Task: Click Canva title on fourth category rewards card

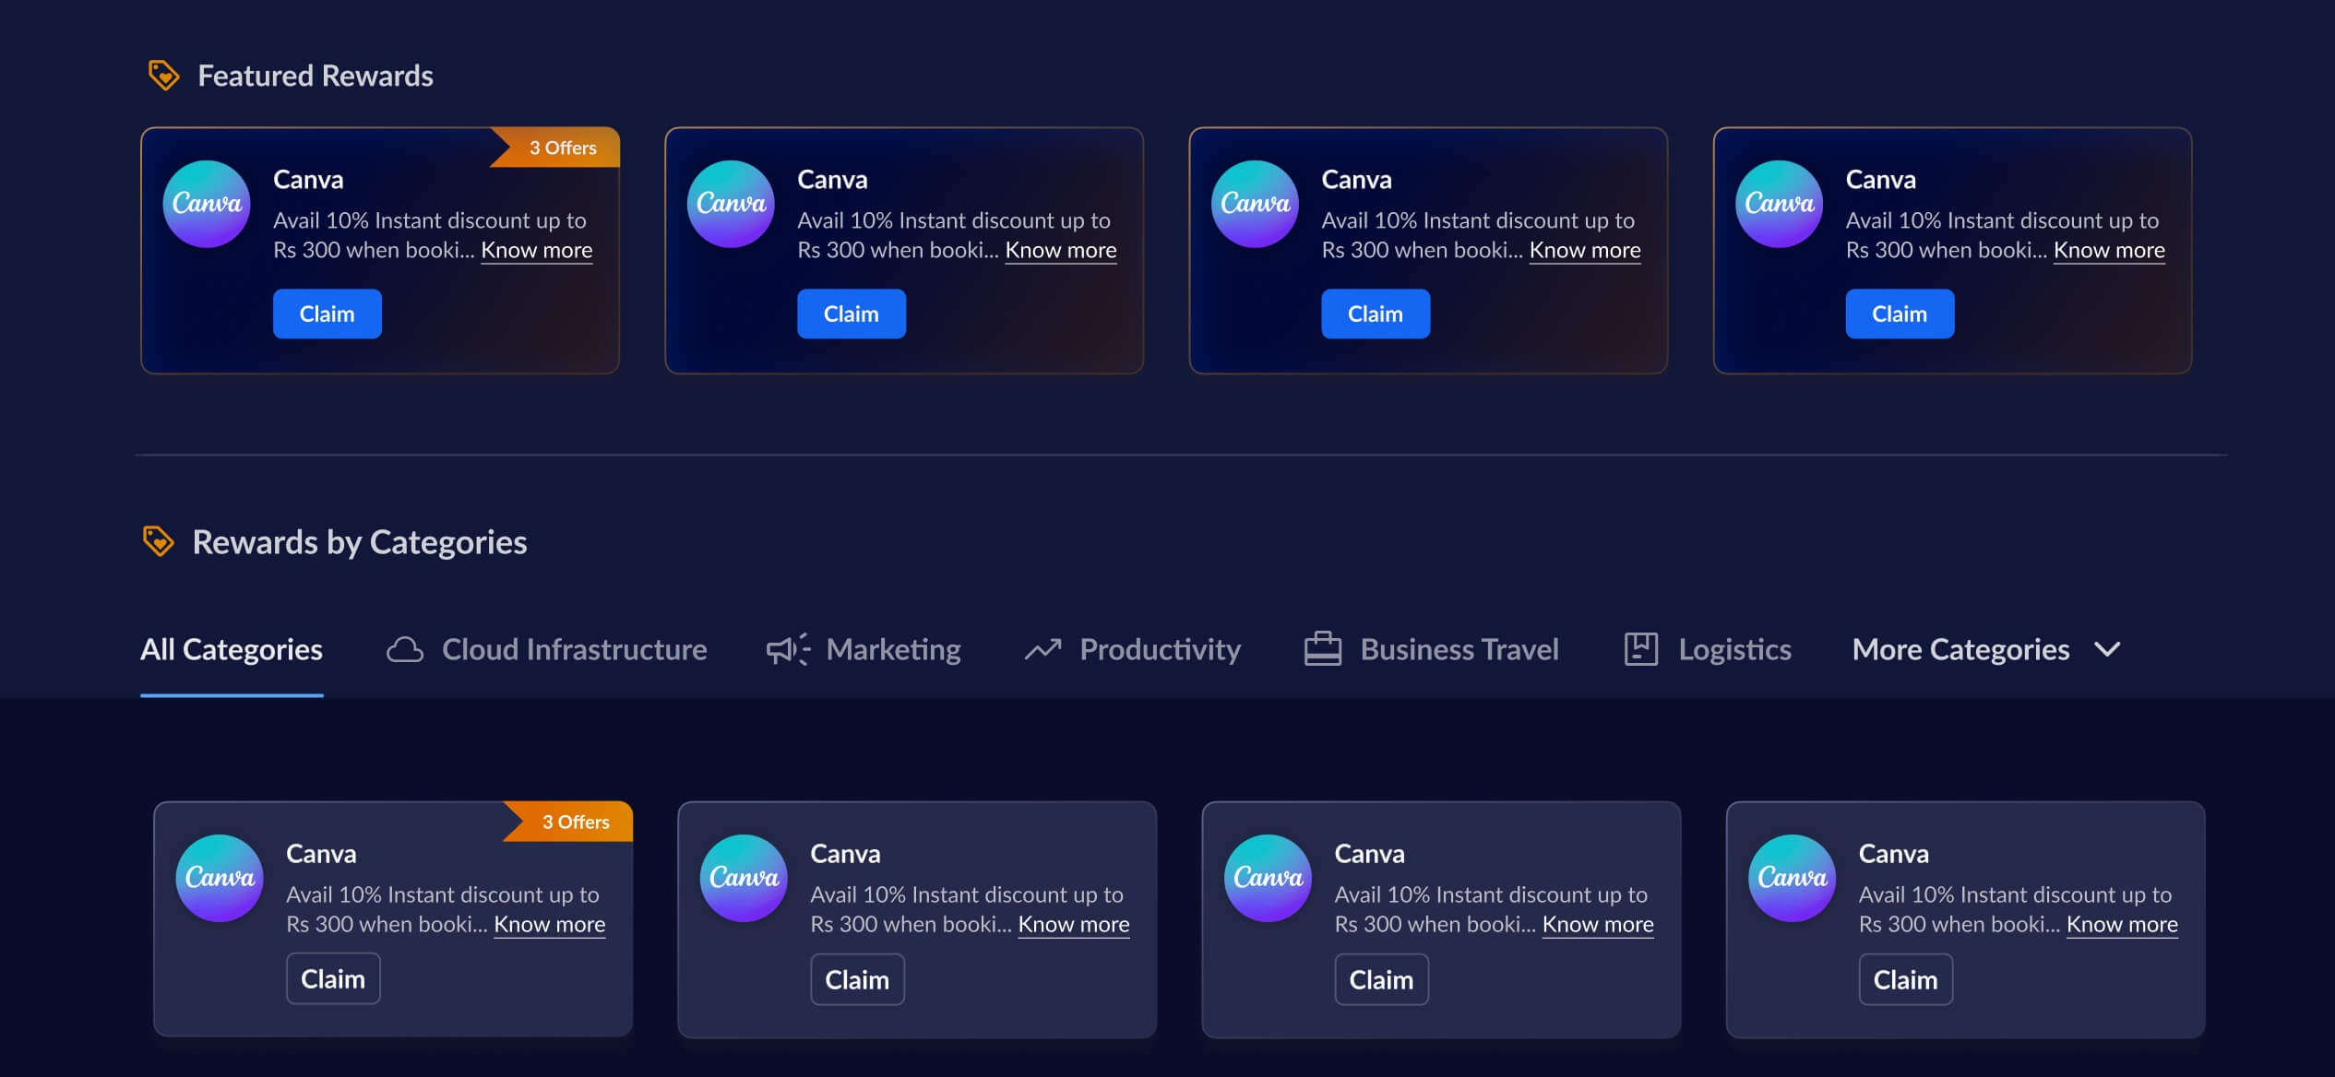Action: pyautogui.click(x=1893, y=854)
